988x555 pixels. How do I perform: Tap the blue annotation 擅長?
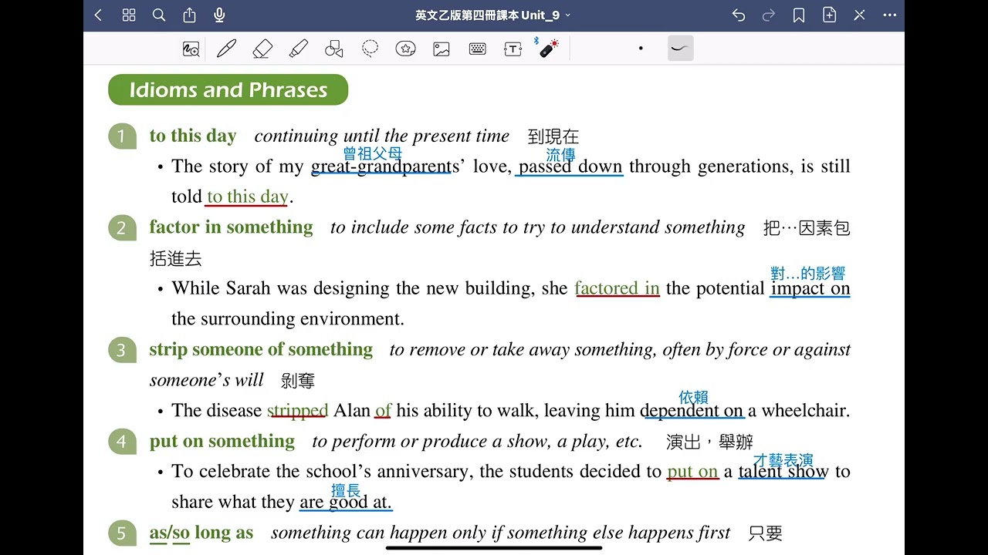(346, 490)
